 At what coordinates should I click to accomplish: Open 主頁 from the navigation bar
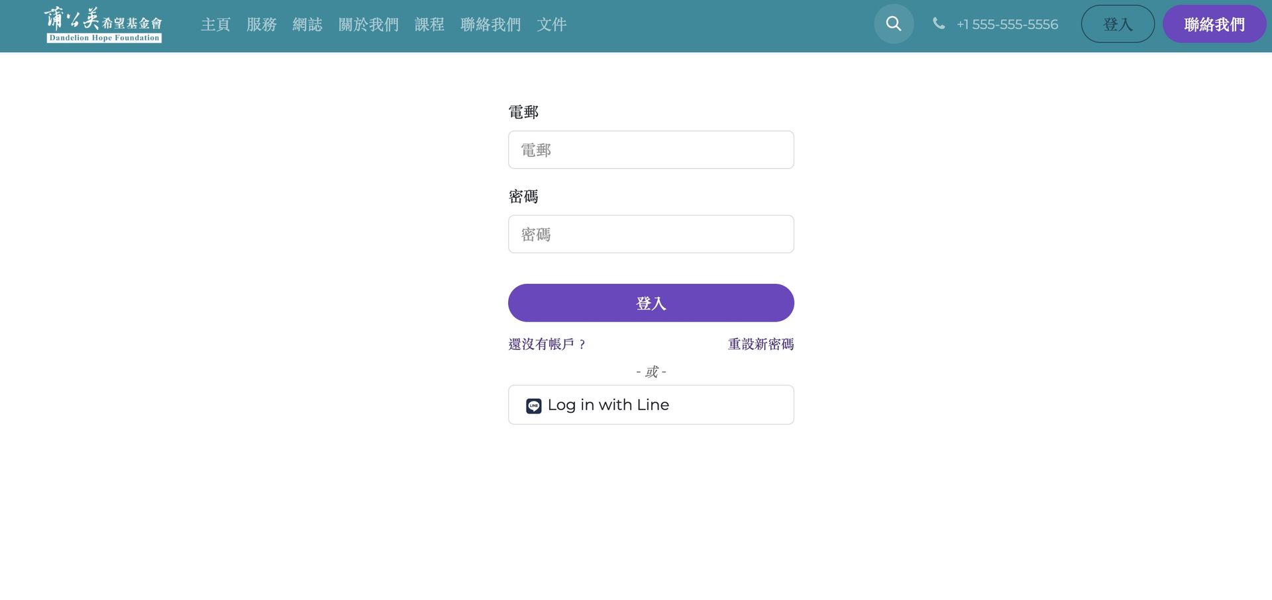click(x=215, y=24)
